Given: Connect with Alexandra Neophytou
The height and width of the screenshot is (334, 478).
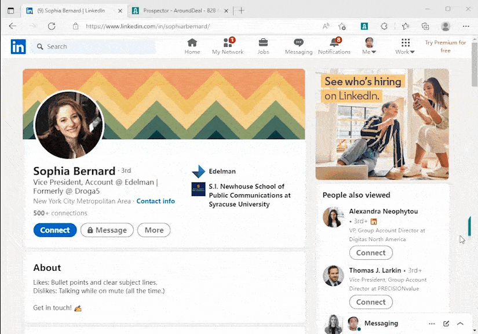Looking at the screenshot, I should (x=371, y=253).
